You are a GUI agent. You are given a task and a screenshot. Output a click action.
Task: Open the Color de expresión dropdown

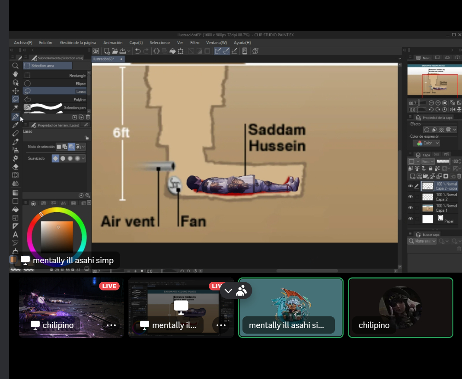[x=426, y=143]
